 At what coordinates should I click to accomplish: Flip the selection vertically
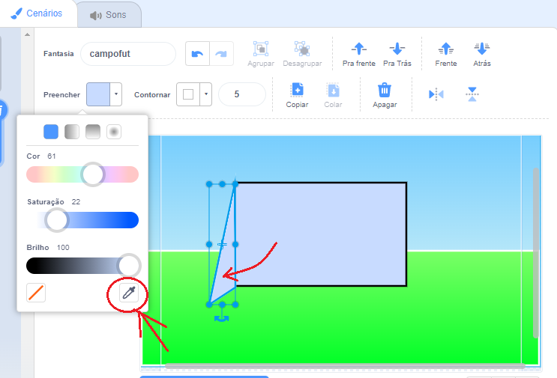tap(472, 94)
